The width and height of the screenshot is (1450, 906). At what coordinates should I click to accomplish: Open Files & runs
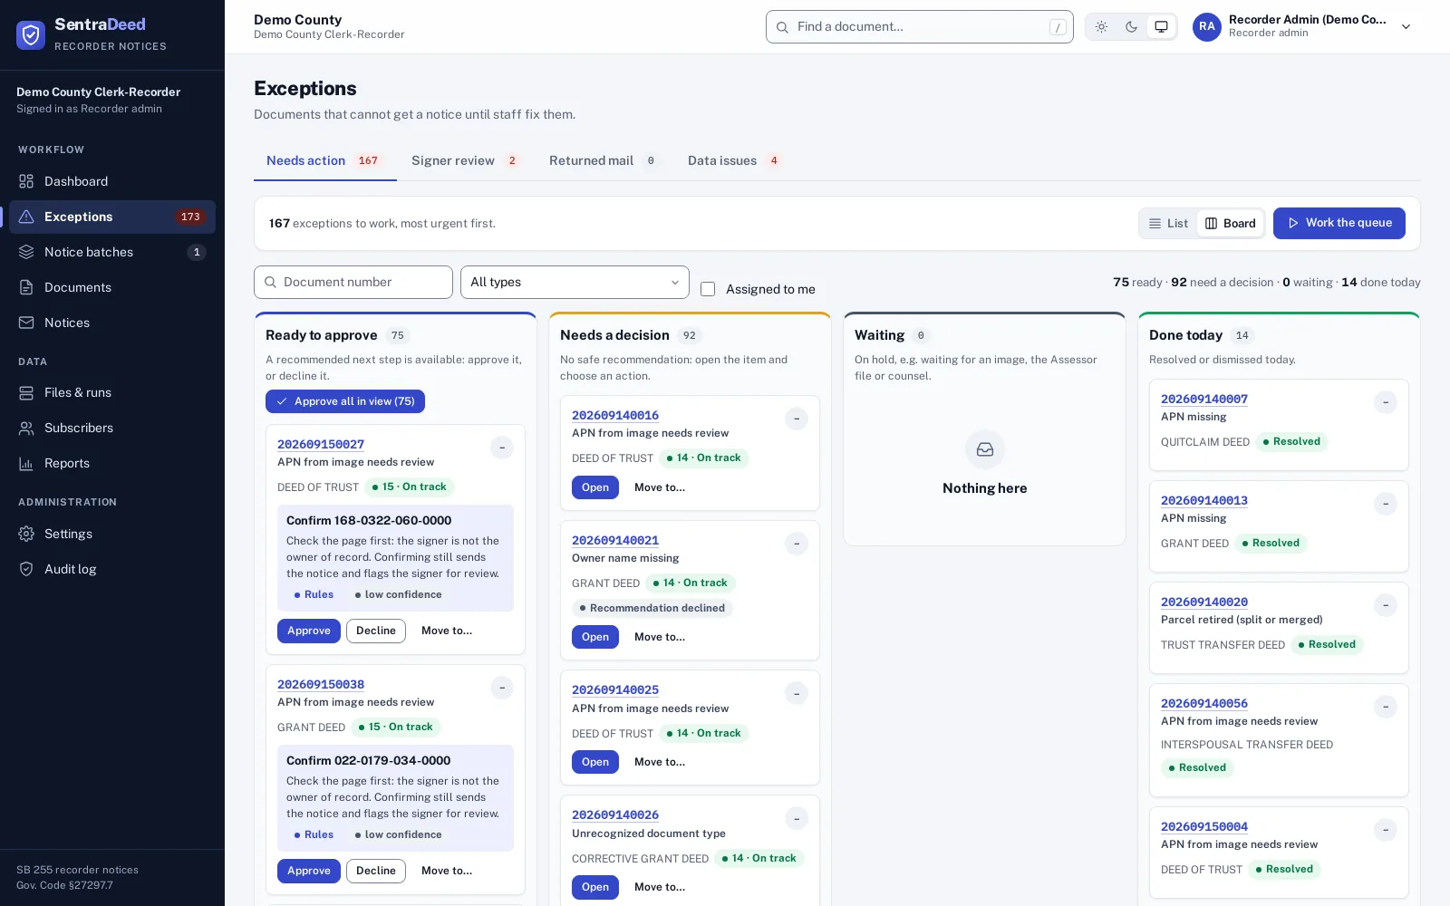[112, 392]
